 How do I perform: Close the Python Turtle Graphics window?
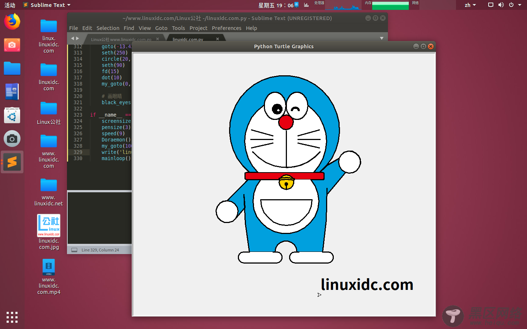[x=431, y=46]
